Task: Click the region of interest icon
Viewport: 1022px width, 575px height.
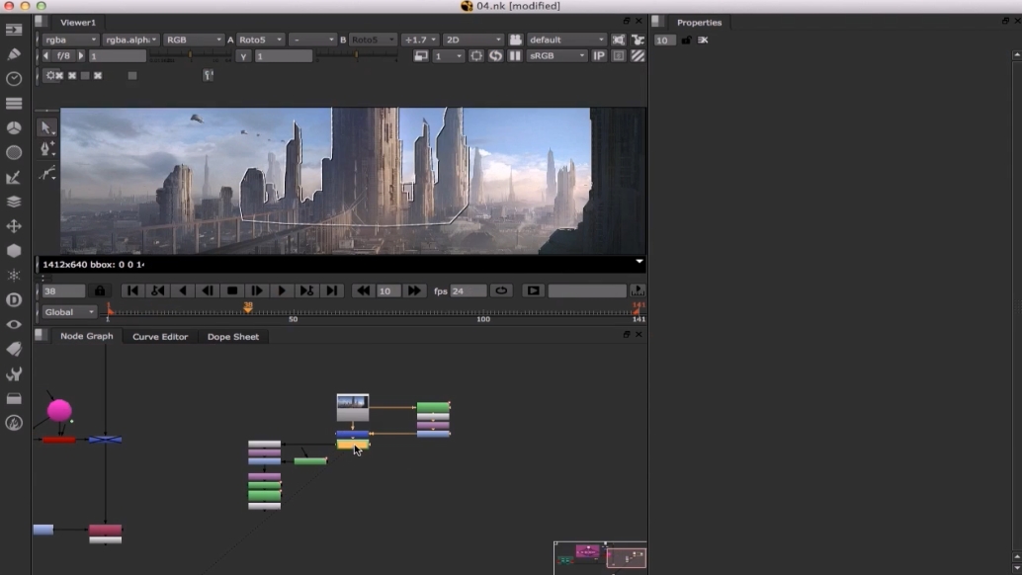Action: (x=476, y=56)
